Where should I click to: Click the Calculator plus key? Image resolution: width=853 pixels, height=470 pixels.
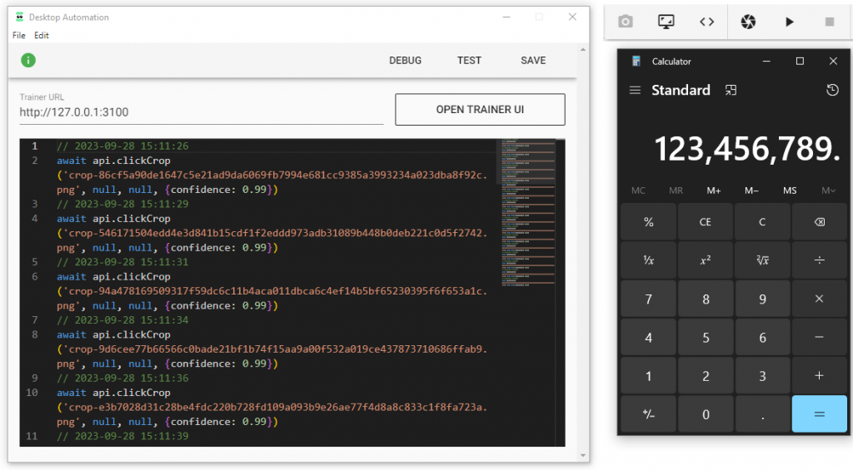click(x=820, y=376)
